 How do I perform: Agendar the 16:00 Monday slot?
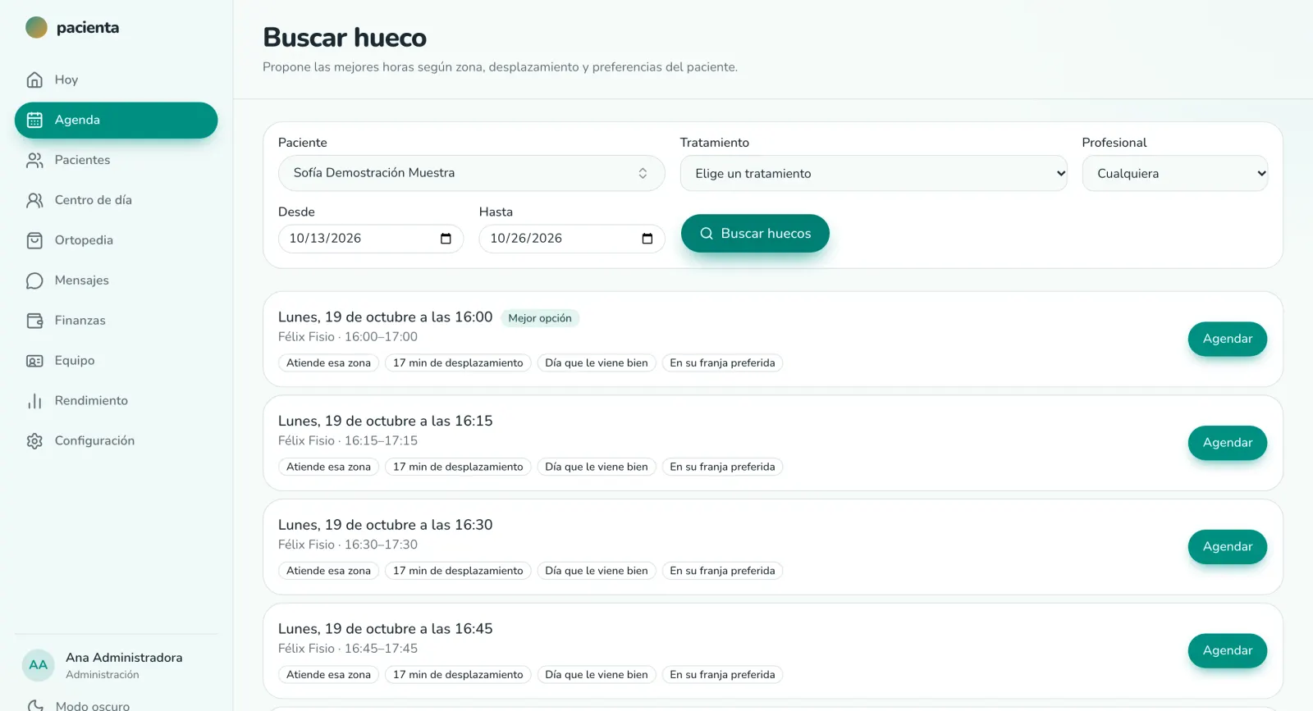click(x=1227, y=339)
